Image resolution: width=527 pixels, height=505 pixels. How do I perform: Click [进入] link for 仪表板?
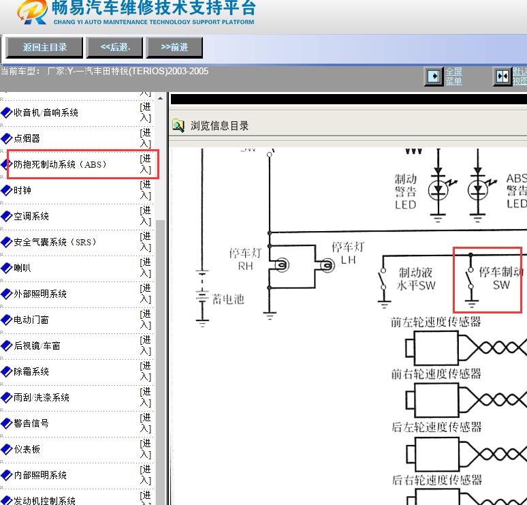click(146, 449)
